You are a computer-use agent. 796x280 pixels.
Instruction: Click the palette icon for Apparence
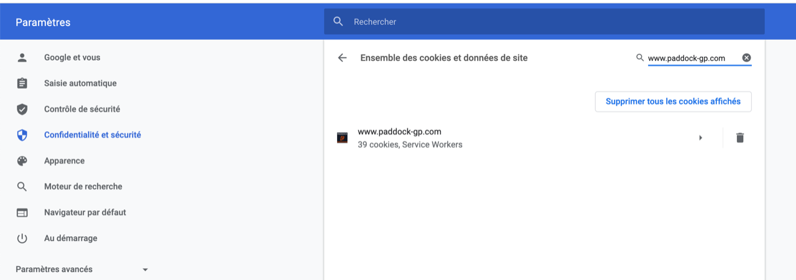[22, 161]
